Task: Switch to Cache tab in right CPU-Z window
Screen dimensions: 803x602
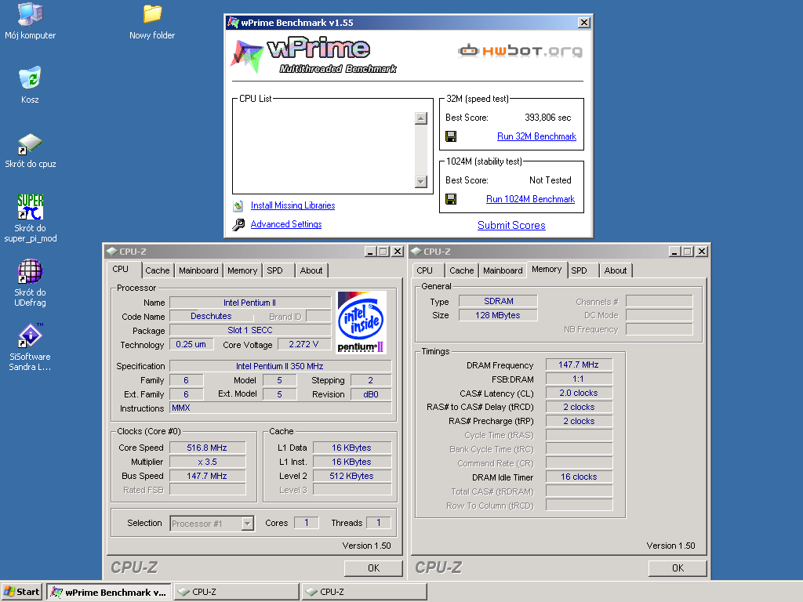Action: point(461,270)
